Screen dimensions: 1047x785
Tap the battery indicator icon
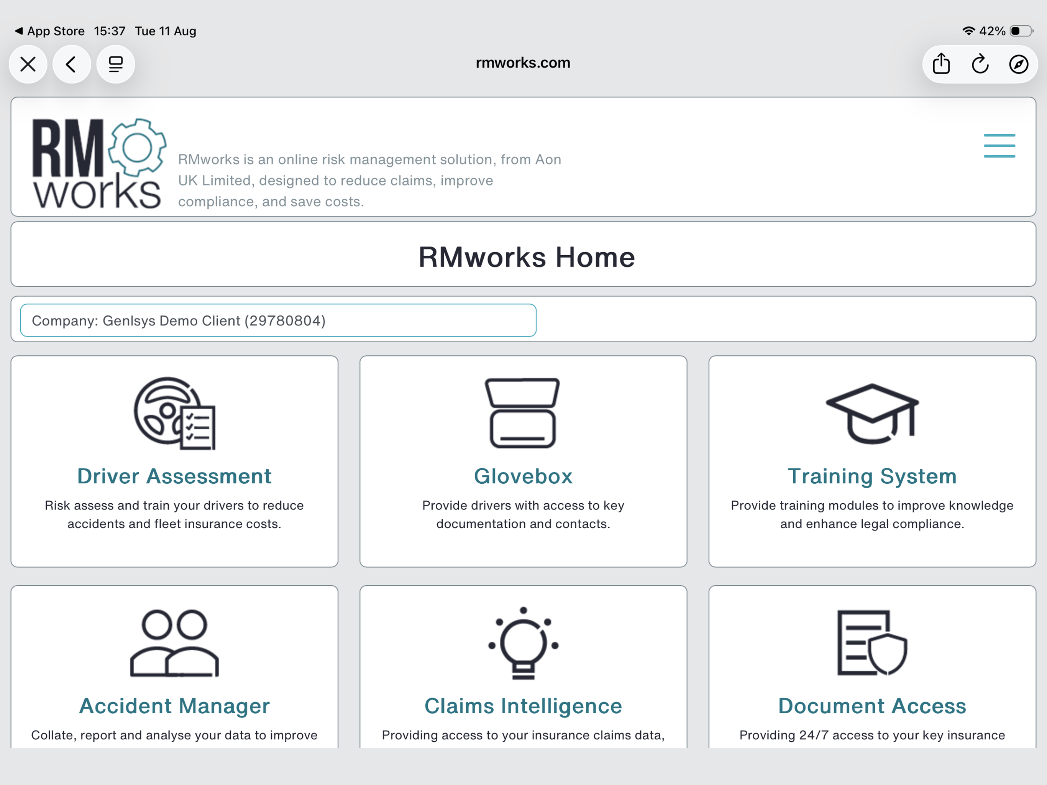[x=1021, y=31]
